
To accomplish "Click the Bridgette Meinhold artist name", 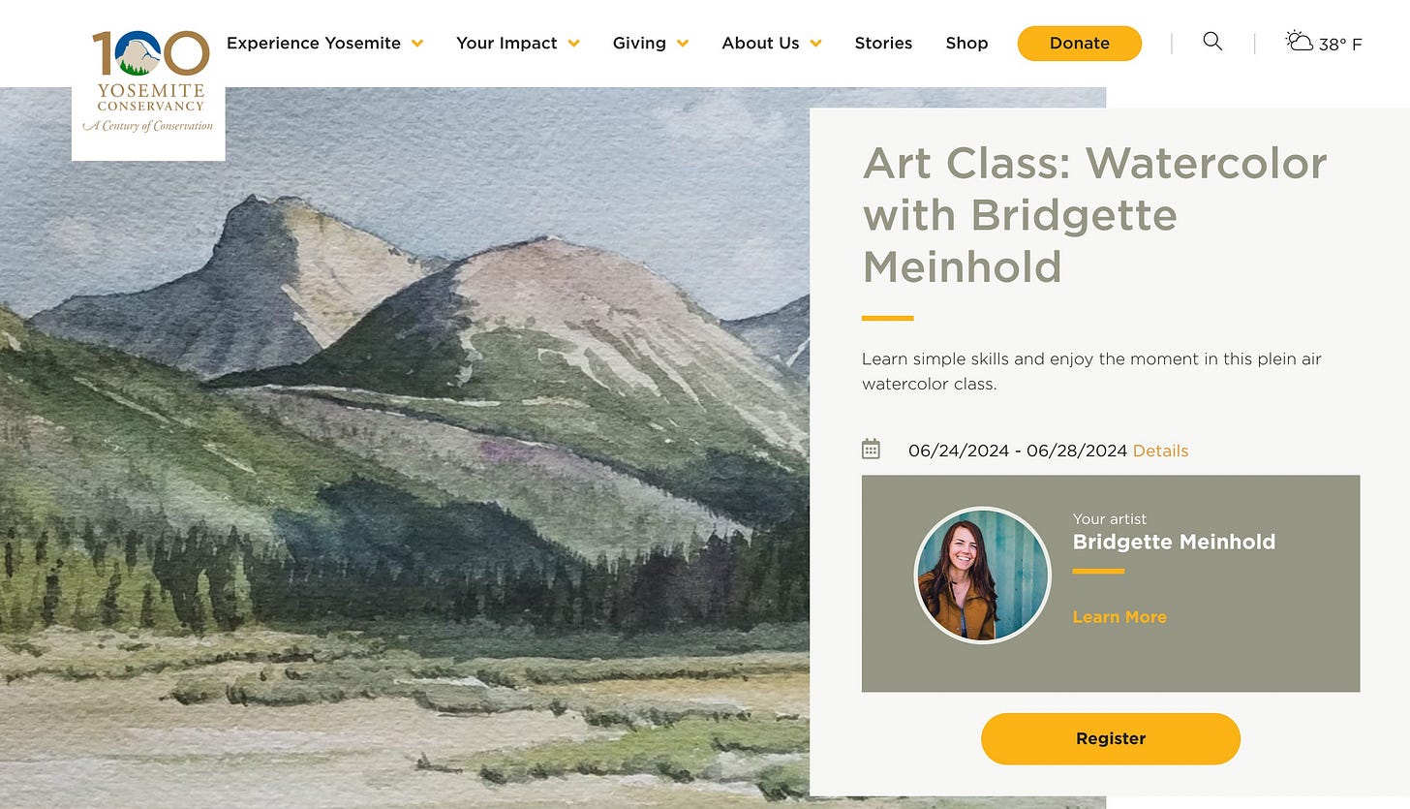I will (x=1174, y=542).
